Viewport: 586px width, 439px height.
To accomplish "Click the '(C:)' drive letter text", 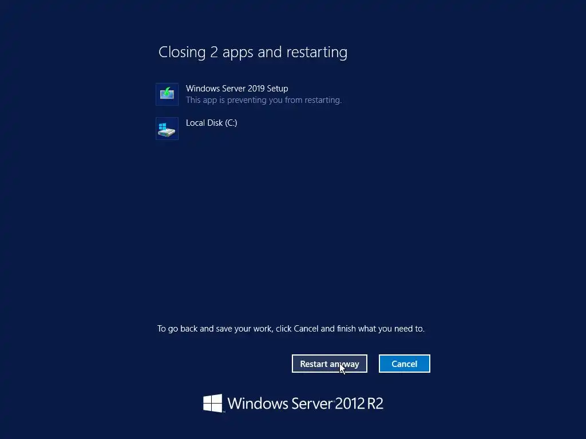I will [231, 123].
